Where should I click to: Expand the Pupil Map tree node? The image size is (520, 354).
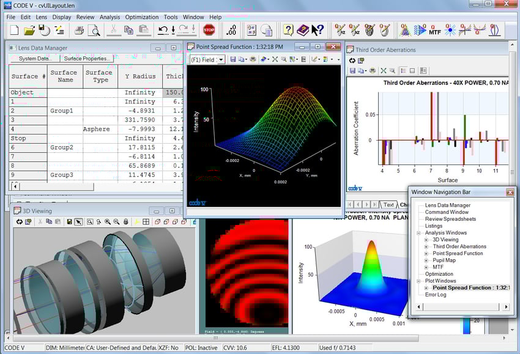click(x=426, y=260)
